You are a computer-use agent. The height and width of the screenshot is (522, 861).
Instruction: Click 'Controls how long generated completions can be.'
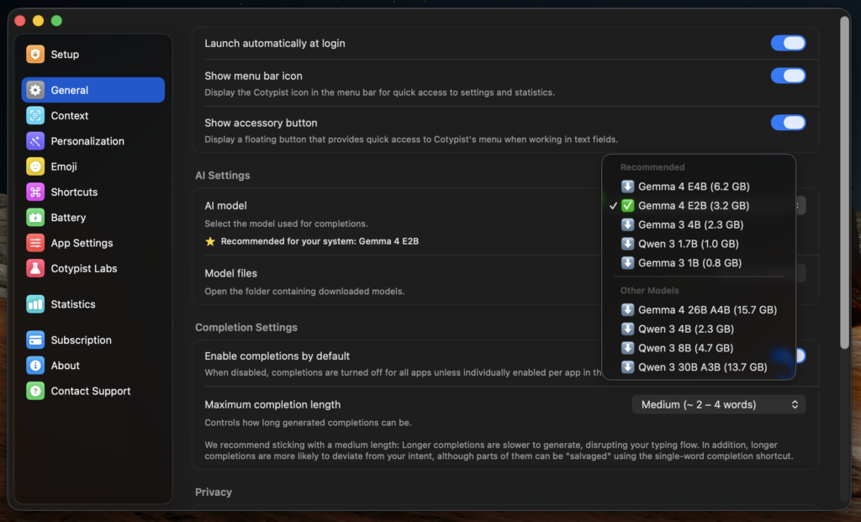click(x=308, y=423)
